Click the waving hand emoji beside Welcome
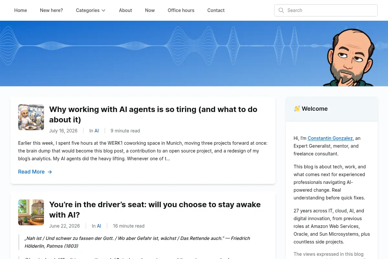The width and height of the screenshot is (388, 259). 297,109
